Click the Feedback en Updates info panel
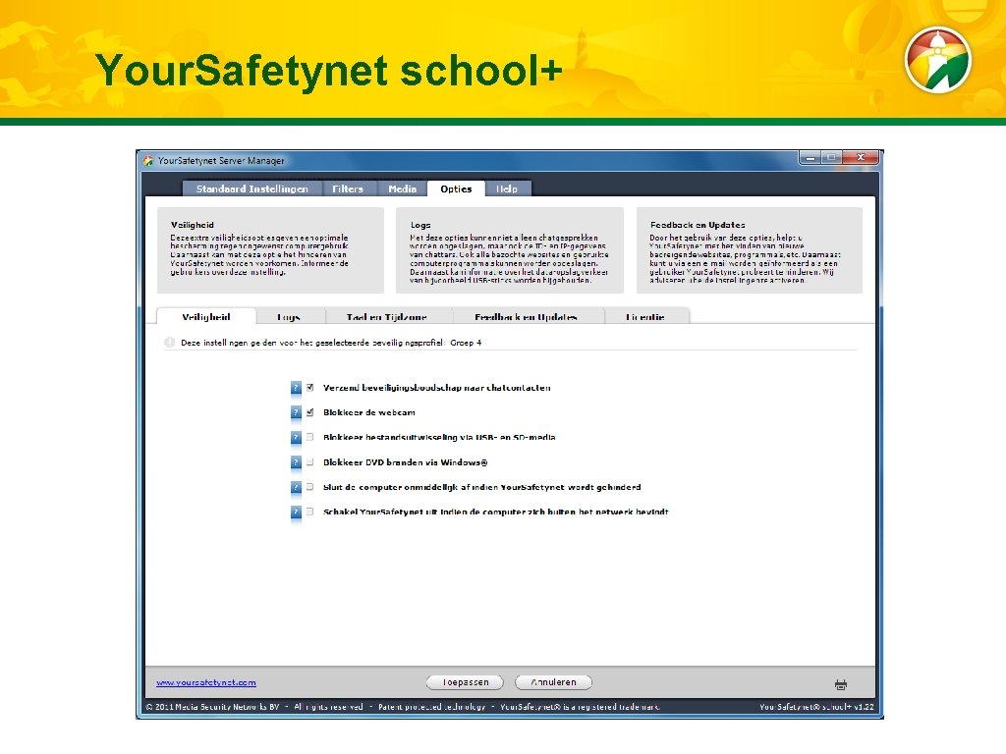The image size is (1006, 754). click(750, 250)
